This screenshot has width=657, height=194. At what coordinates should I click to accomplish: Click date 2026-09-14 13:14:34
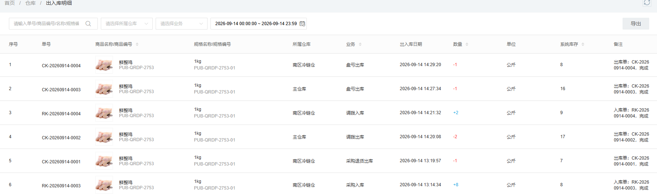[x=420, y=185]
